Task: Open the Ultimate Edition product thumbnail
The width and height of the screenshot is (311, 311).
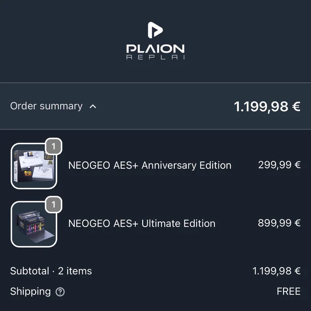Action: (34, 224)
